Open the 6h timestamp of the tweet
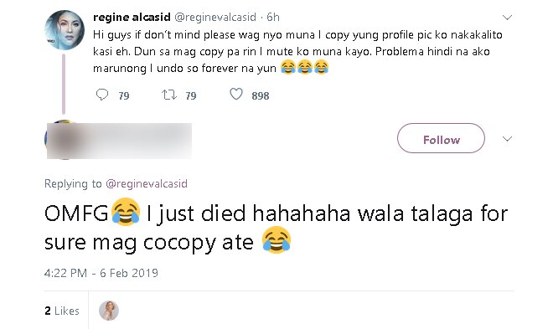 273,17
